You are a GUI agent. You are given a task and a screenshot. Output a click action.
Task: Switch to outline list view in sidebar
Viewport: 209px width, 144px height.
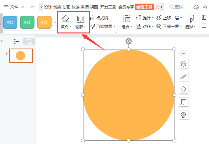(x=17, y=41)
